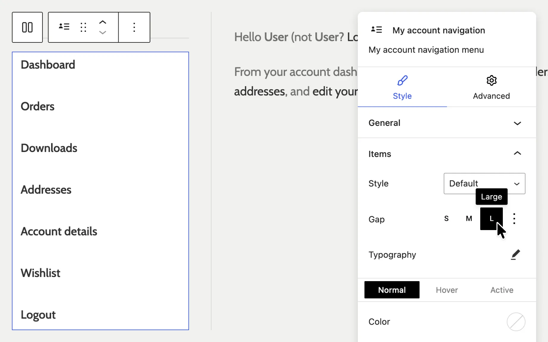Move block up with the up arrow
The image size is (548, 342).
(x=103, y=22)
